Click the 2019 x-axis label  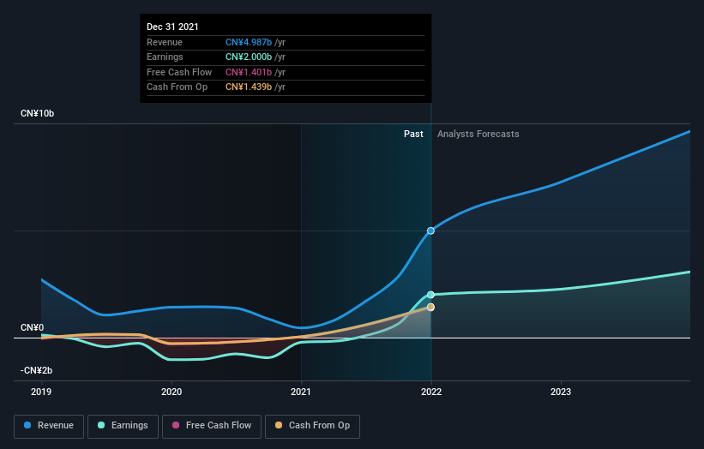click(41, 392)
